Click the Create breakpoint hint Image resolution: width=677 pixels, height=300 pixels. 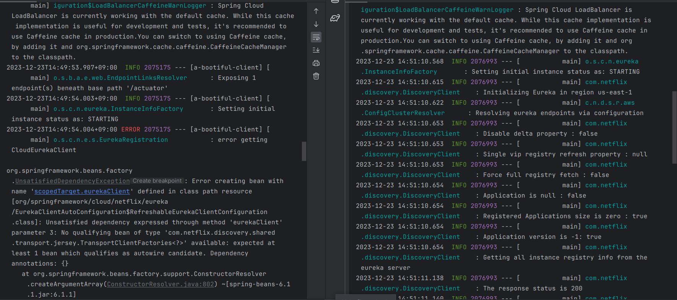coord(157,181)
